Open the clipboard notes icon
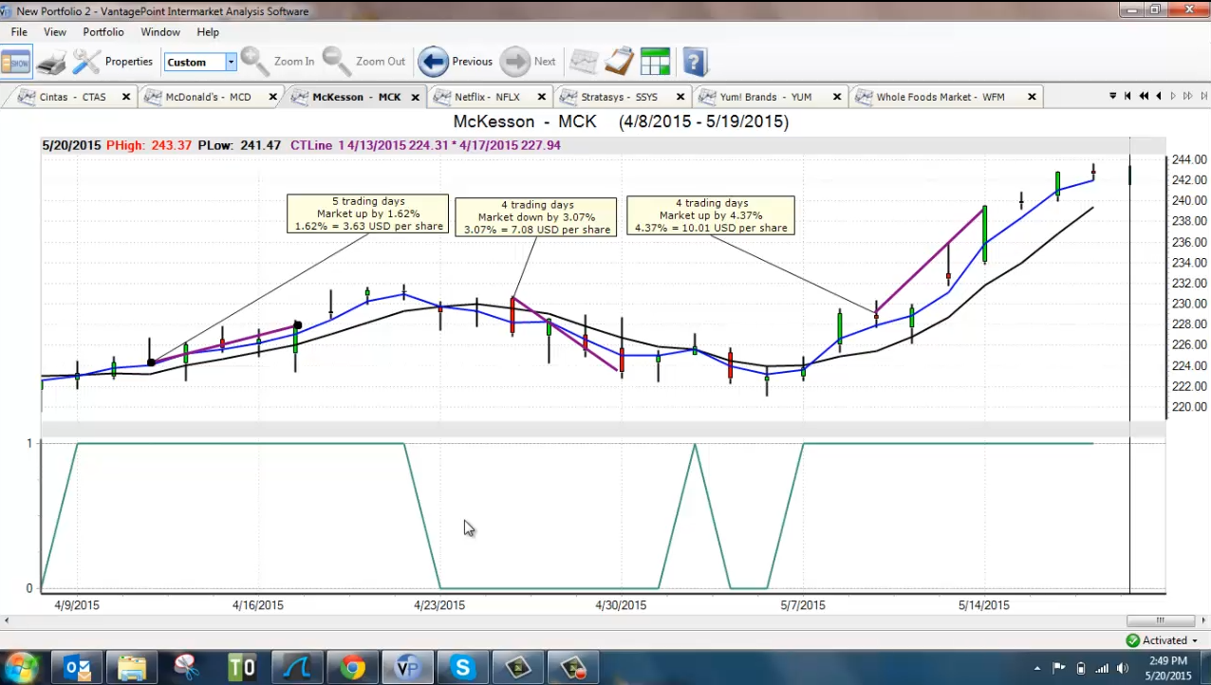Image resolution: width=1211 pixels, height=685 pixels. click(619, 62)
